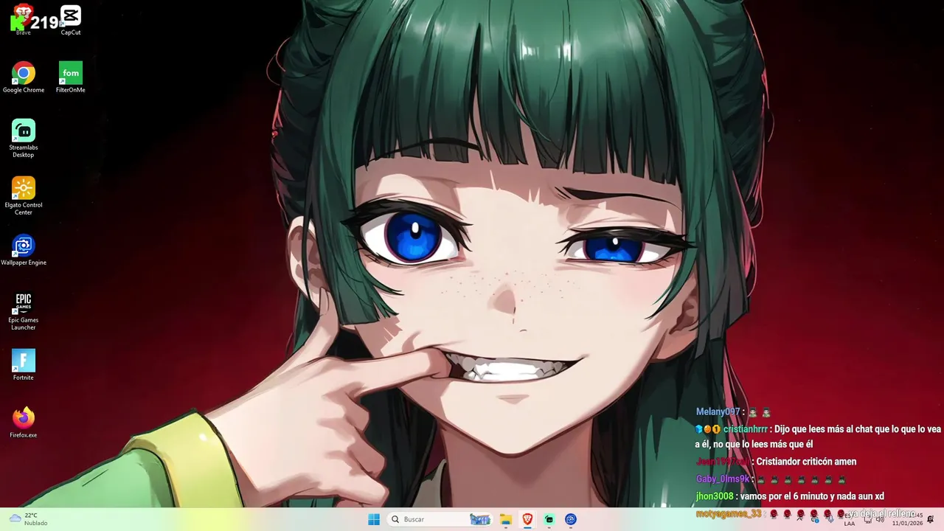Select the Elgato Control Center icon
This screenshot has height=531, width=944.
coord(24,196)
